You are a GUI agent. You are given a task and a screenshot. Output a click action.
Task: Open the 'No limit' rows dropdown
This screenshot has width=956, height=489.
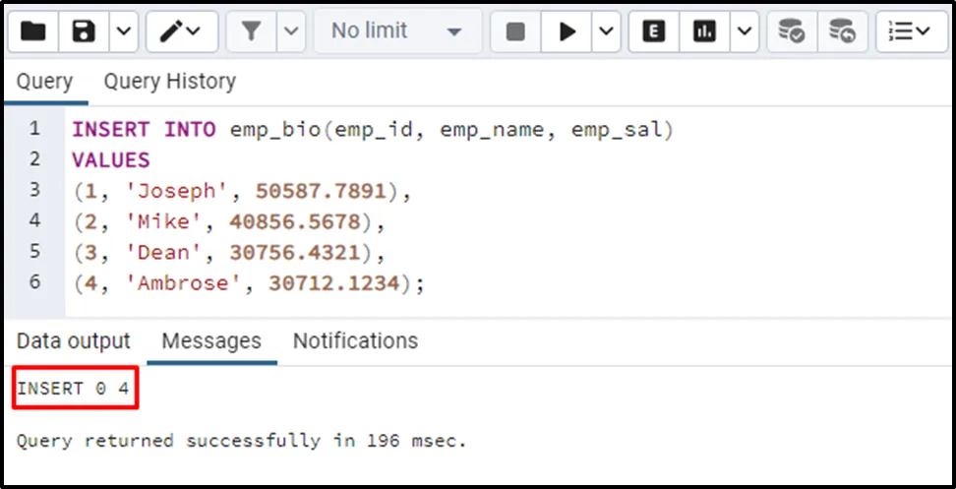pyautogui.click(x=396, y=31)
